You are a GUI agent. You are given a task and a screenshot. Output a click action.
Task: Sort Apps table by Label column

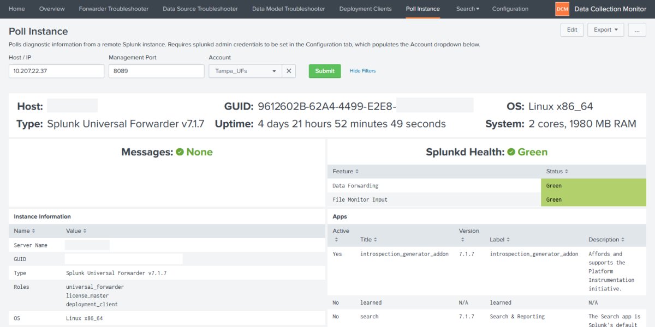(x=500, y=240)
